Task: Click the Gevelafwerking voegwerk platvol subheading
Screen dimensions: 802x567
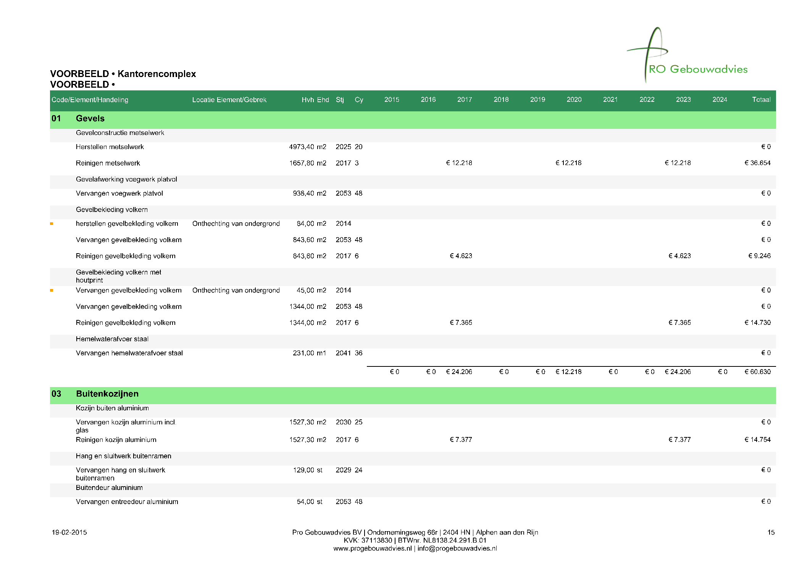Action: [126, 180]
